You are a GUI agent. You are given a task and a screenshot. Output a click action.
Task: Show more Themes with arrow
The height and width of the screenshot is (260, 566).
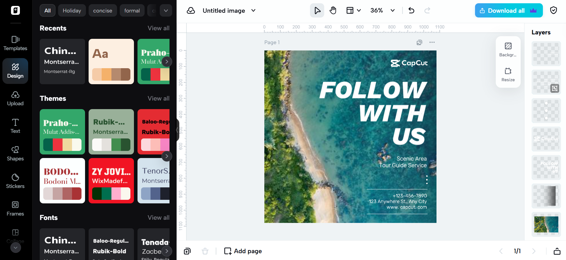(167, 156)
